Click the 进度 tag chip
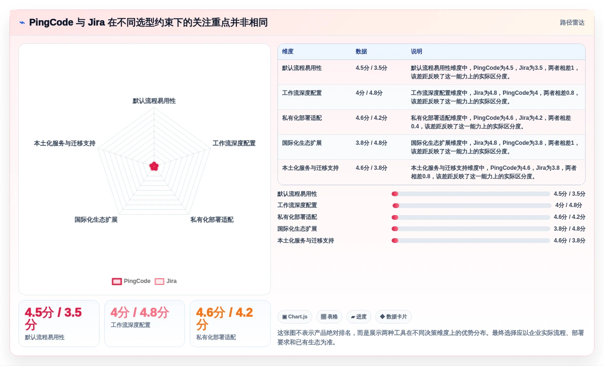This screenshot has height=366, width=604. [x=359, y=317]
